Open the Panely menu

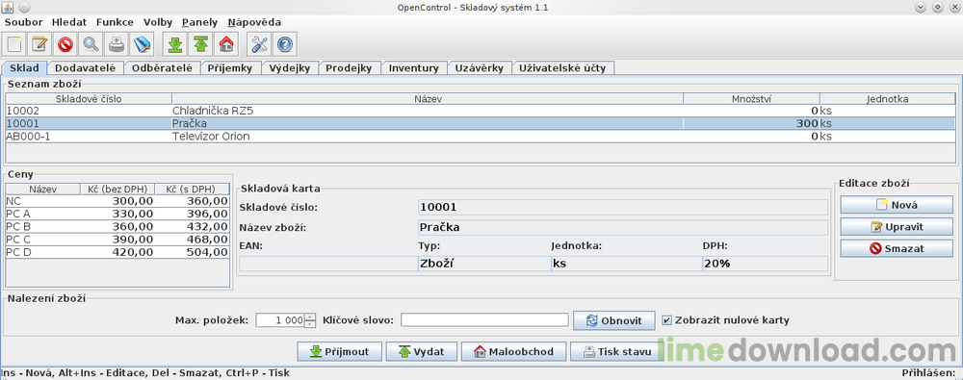199,22
